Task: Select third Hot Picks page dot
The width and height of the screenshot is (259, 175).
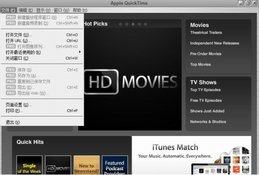Action: pos(133,24)
